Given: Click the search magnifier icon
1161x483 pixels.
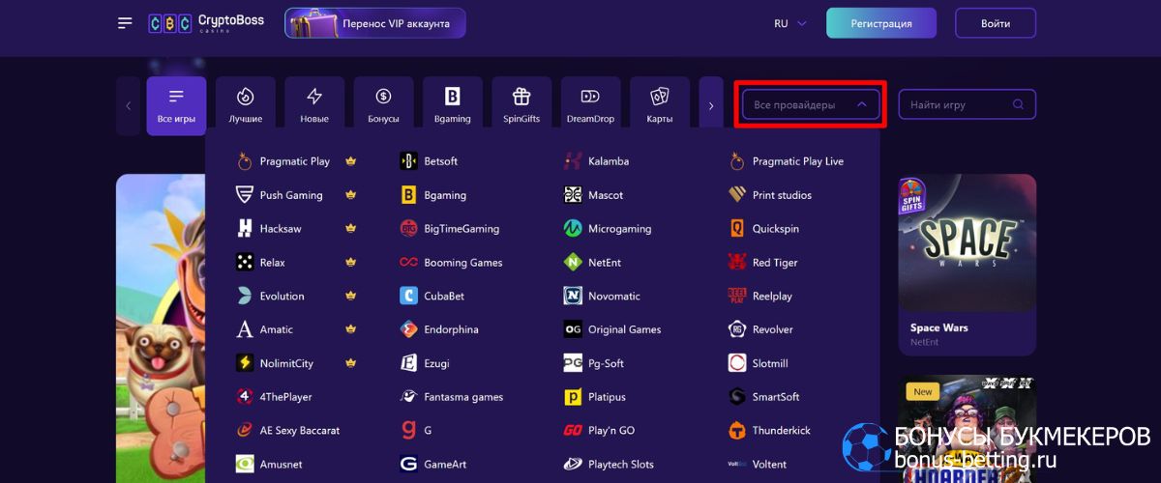Looking at the screenshot, I should click(1018, 104).
